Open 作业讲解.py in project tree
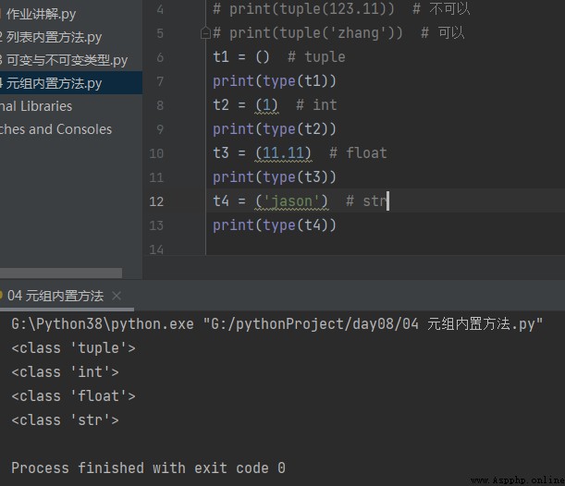 click(40, 14)
